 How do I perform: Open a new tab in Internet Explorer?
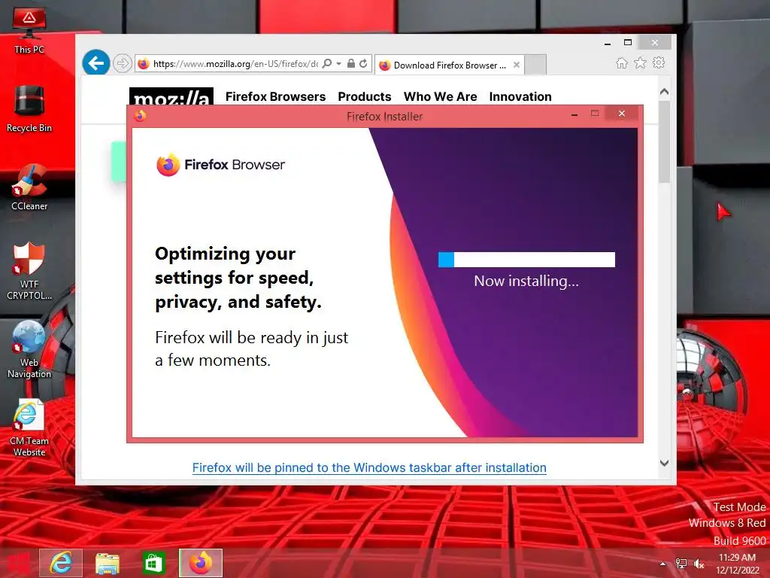[x=535, y=65]
